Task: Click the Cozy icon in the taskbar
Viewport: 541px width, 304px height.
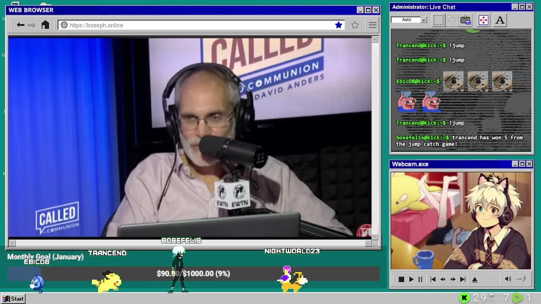Action: (493, 297)
